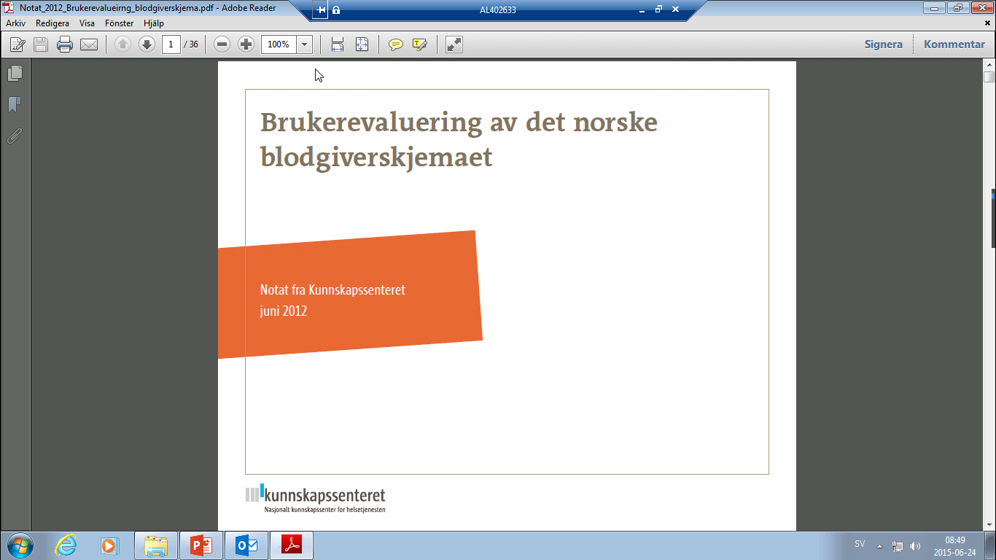Click the pin icon in connection bar
This screenshot has width=996, height=560.
[322, 10]
